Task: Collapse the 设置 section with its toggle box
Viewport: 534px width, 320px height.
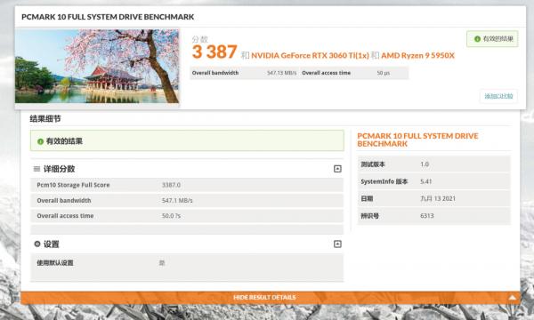Action: tap(337, 244)
